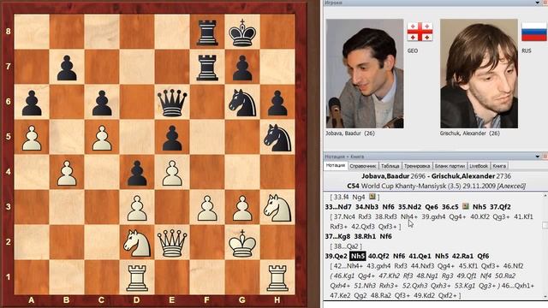Select move 41.Qe1 in notation
The image size is (548, 308).
420,256
